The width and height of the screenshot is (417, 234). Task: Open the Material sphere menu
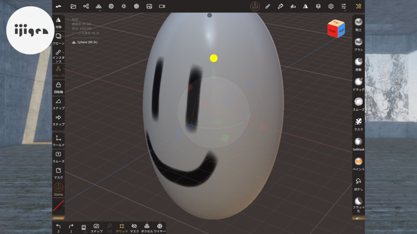pyautogui.click(x=111, y=6)
